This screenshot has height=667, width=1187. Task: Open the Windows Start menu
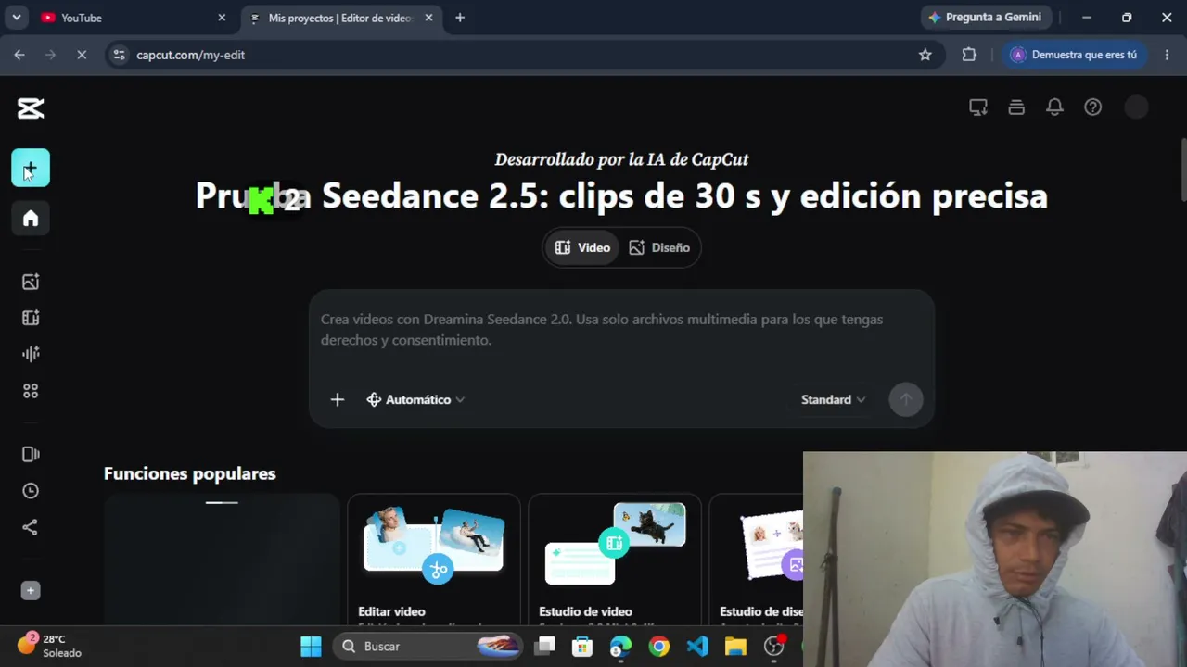click(311, 646)
